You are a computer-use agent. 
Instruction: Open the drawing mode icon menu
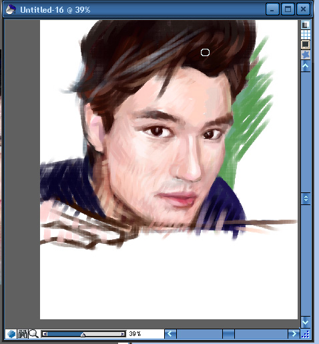tap(11, 334)
